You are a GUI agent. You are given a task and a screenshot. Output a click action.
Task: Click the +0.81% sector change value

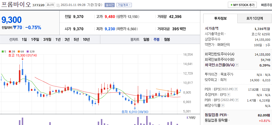pos(264,120)
